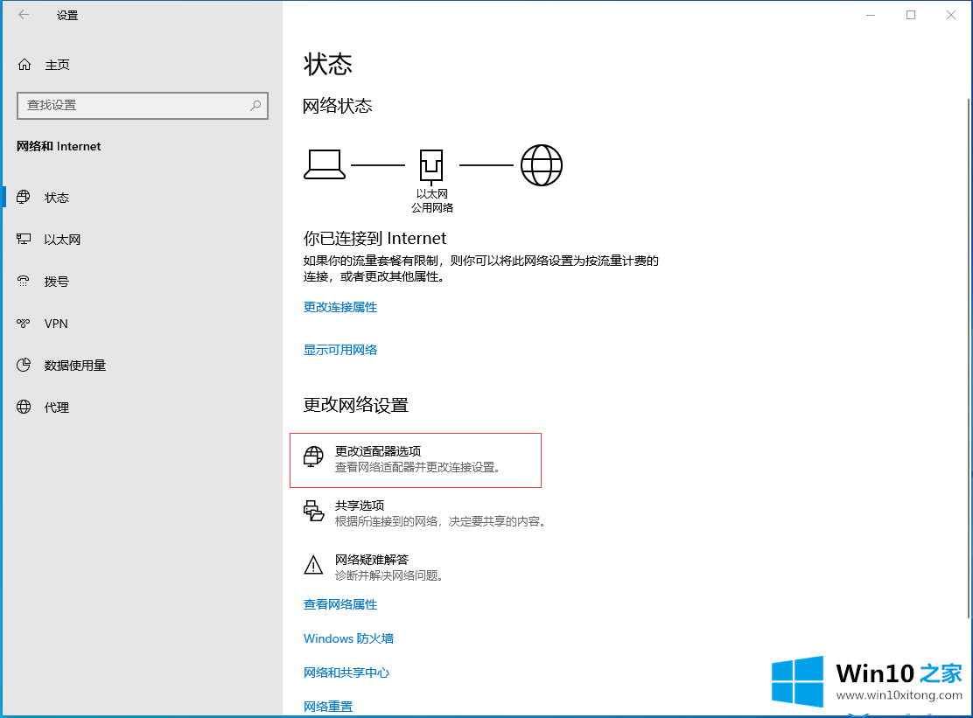973x718 pixels.
Task: Click the 数据使用量 pie chart icon
Action: [24, 366]
